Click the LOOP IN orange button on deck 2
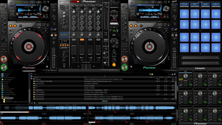 click(x=10, y=26)
